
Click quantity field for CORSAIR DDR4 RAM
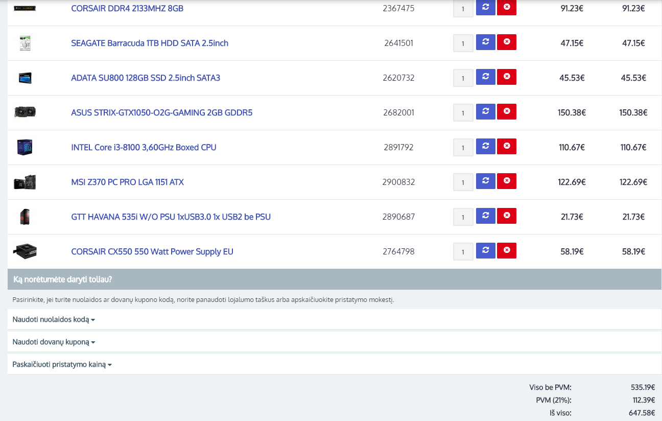coord(463,8)
